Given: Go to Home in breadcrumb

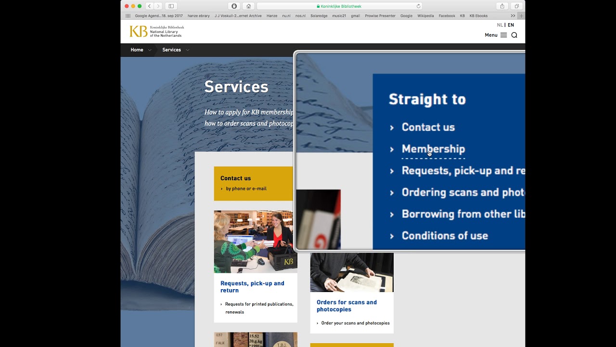Looking at the screenshot, I should click(x=137, y=50).
